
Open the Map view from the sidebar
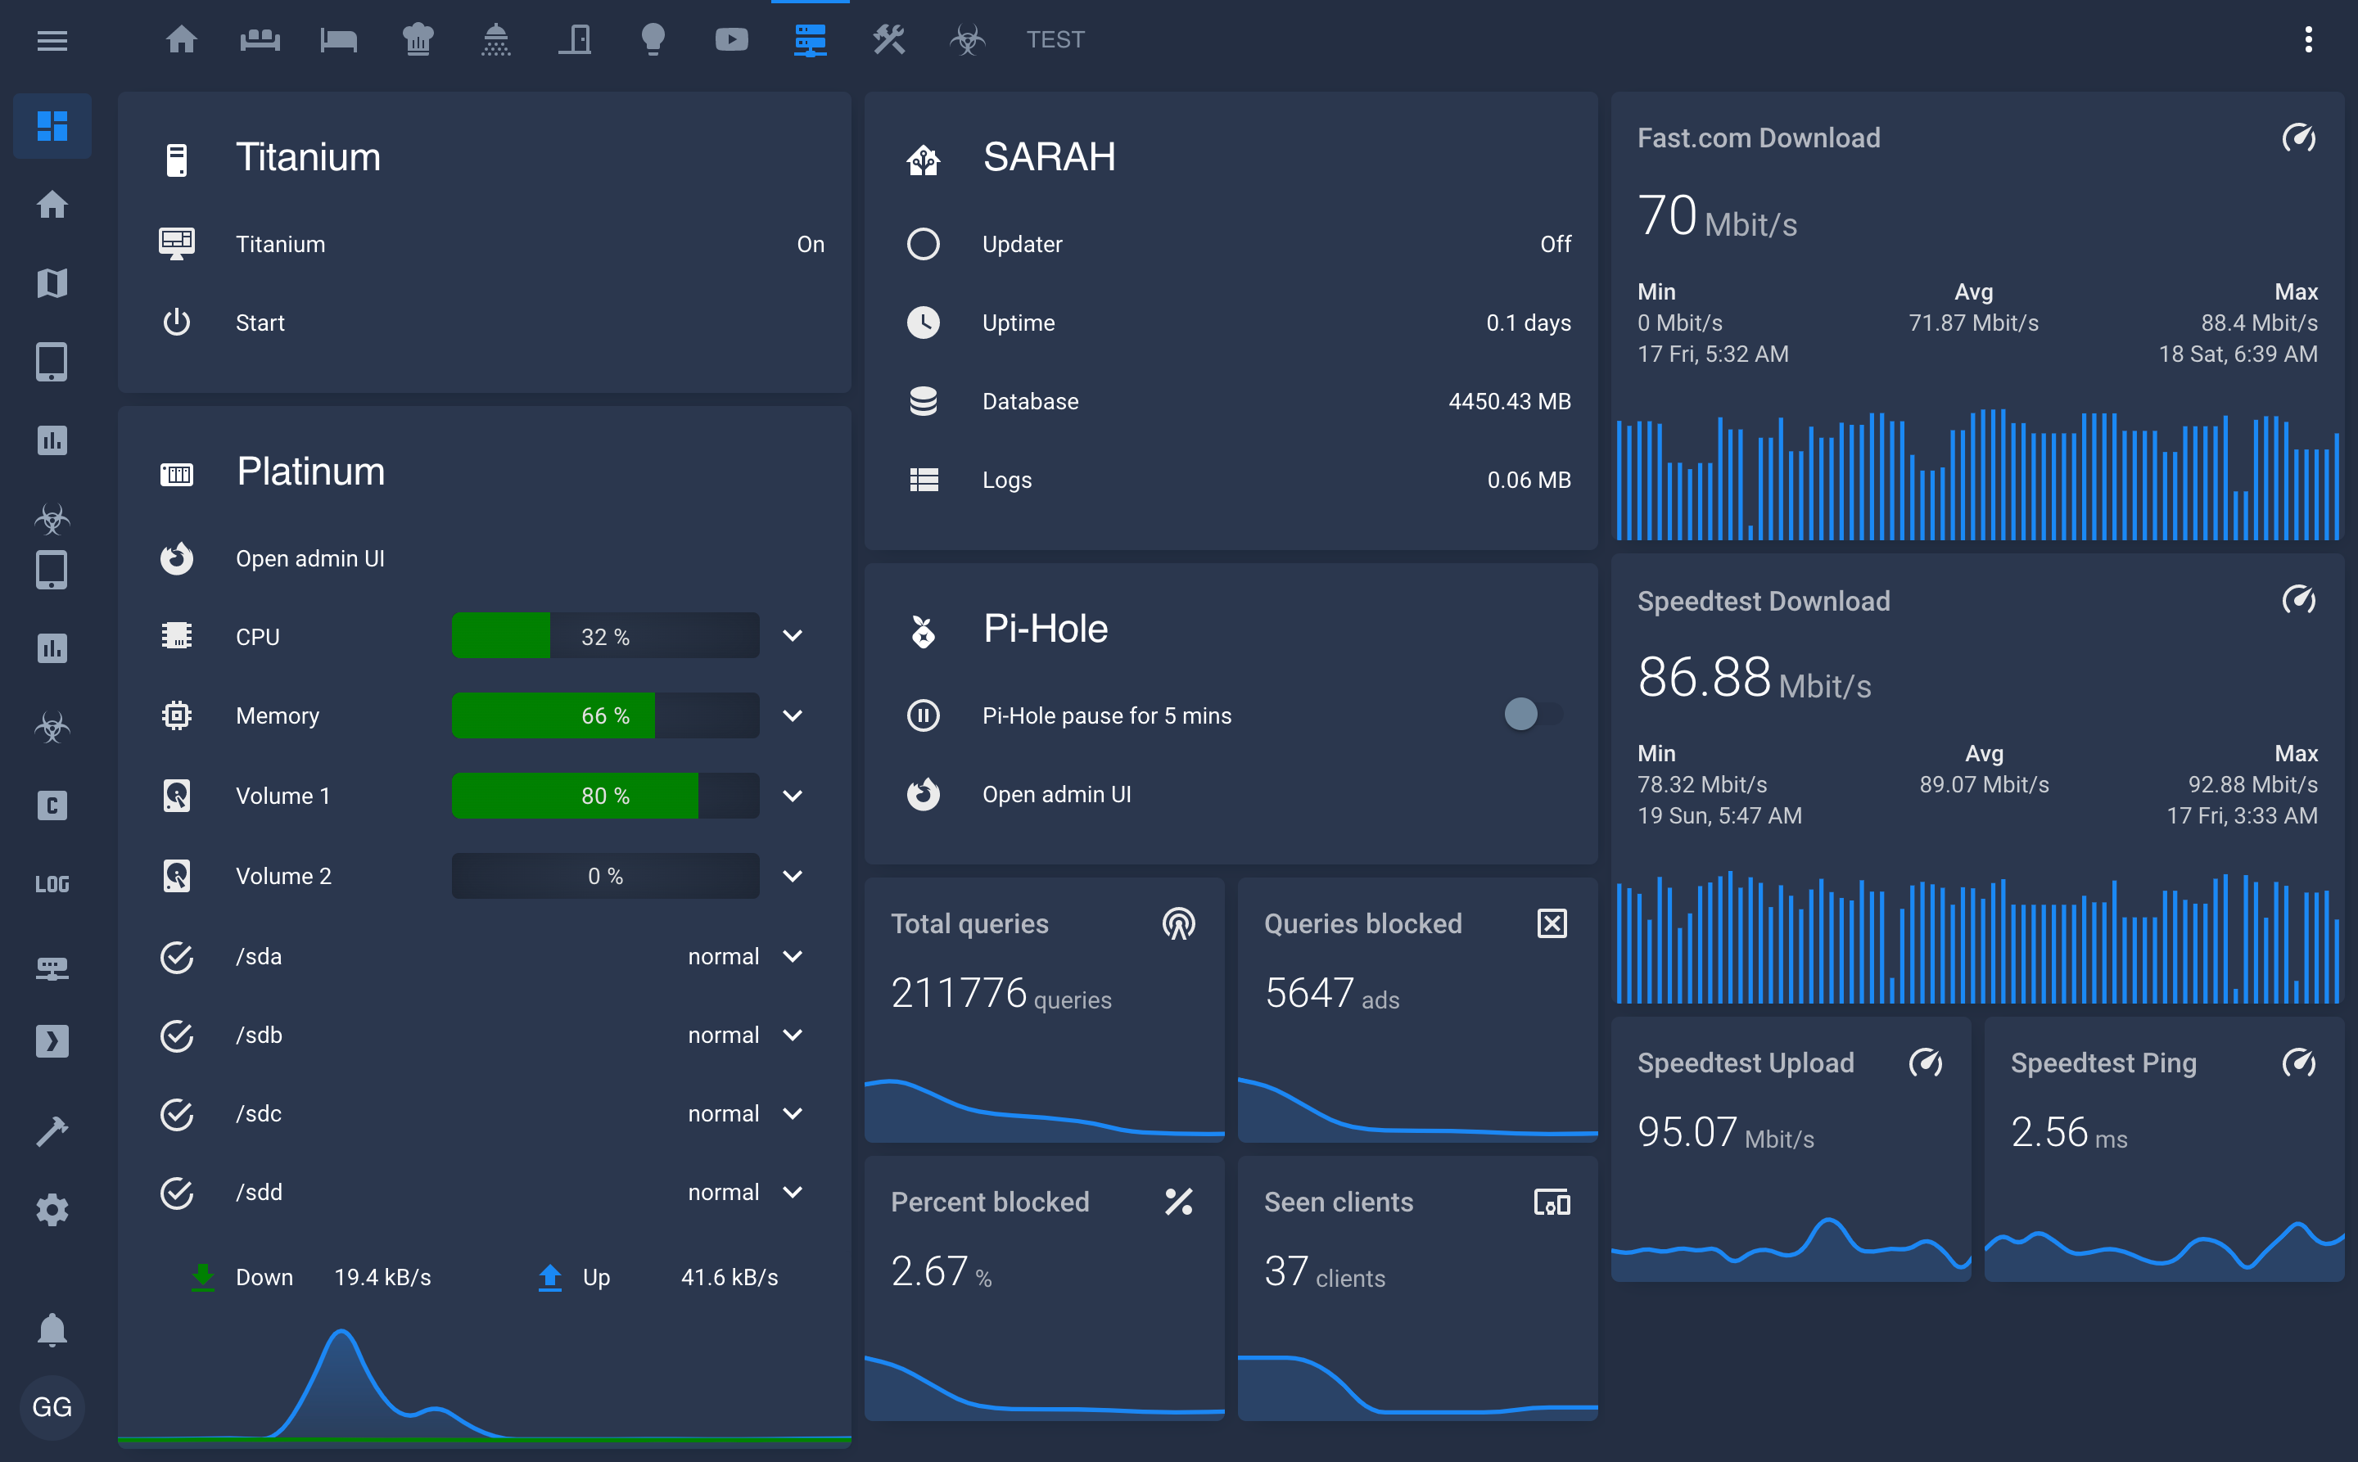point(52,282)
